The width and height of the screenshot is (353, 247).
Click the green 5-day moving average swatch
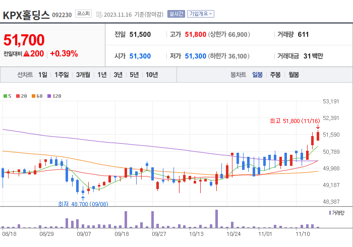[5, 96]
